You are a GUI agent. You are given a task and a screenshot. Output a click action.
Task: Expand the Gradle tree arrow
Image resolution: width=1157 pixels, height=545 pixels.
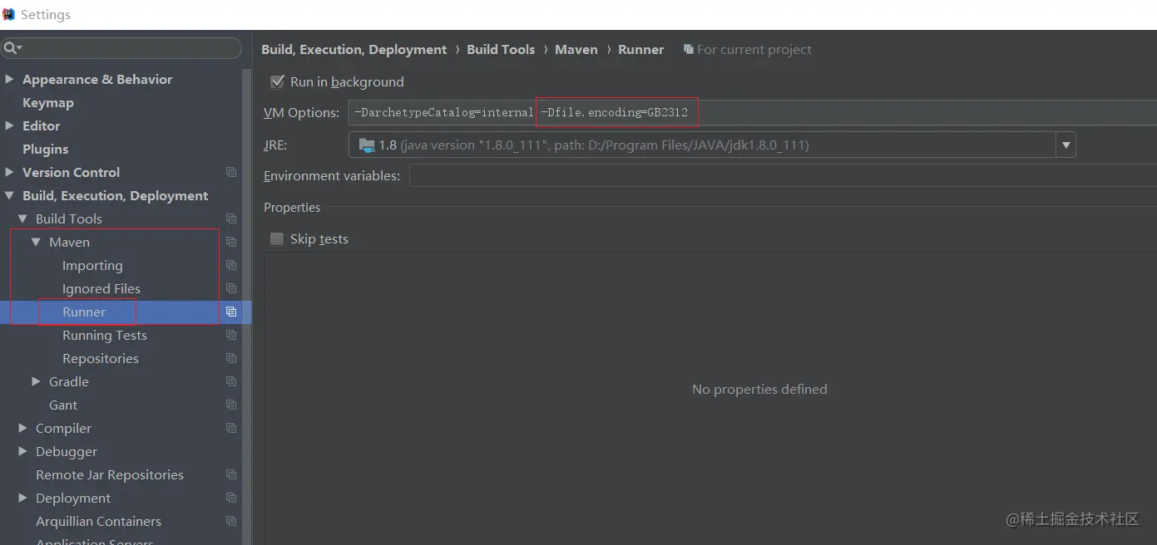click(37, 381)
